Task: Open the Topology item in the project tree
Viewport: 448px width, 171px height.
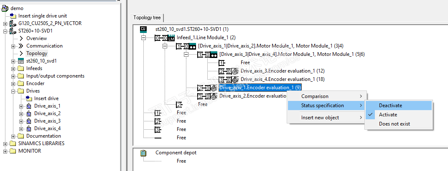Action: click(37, 53)
